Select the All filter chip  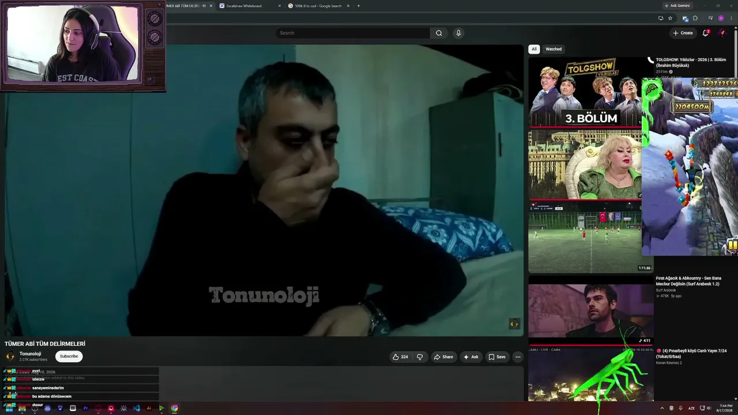coord(534,49)
